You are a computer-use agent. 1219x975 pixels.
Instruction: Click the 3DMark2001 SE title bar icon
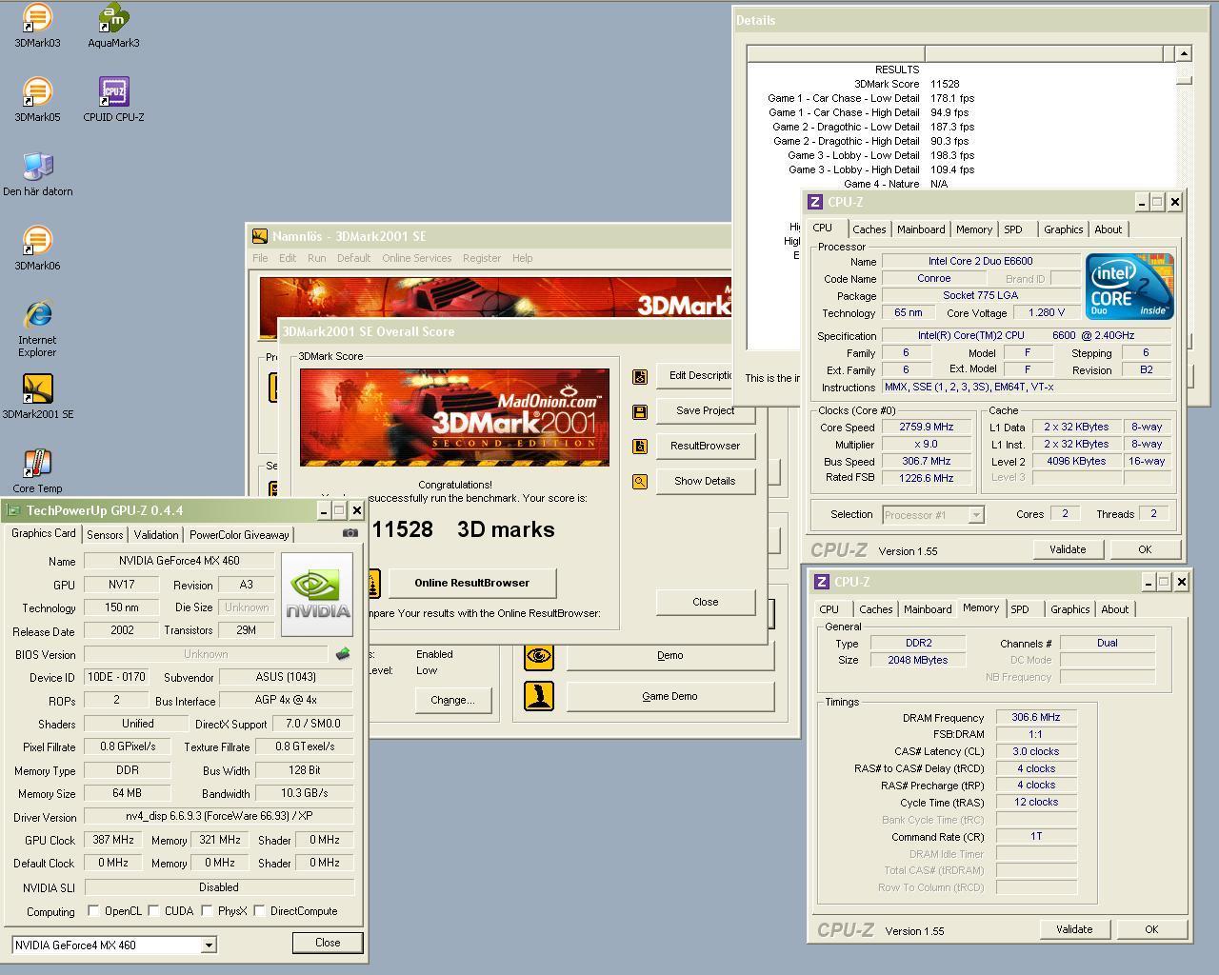coord(259,236)
